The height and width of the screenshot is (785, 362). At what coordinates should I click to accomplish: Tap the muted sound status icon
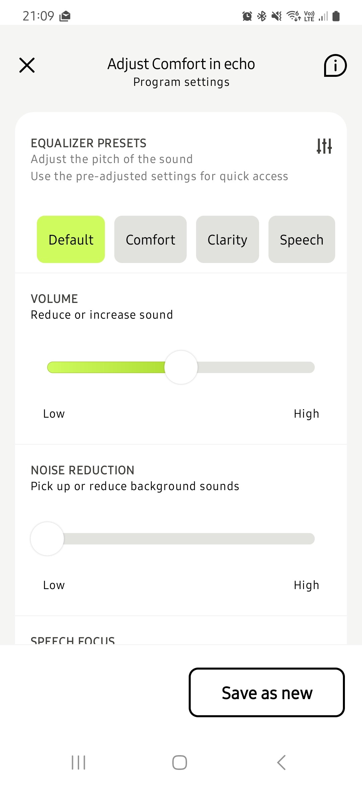tap(277, 16)
